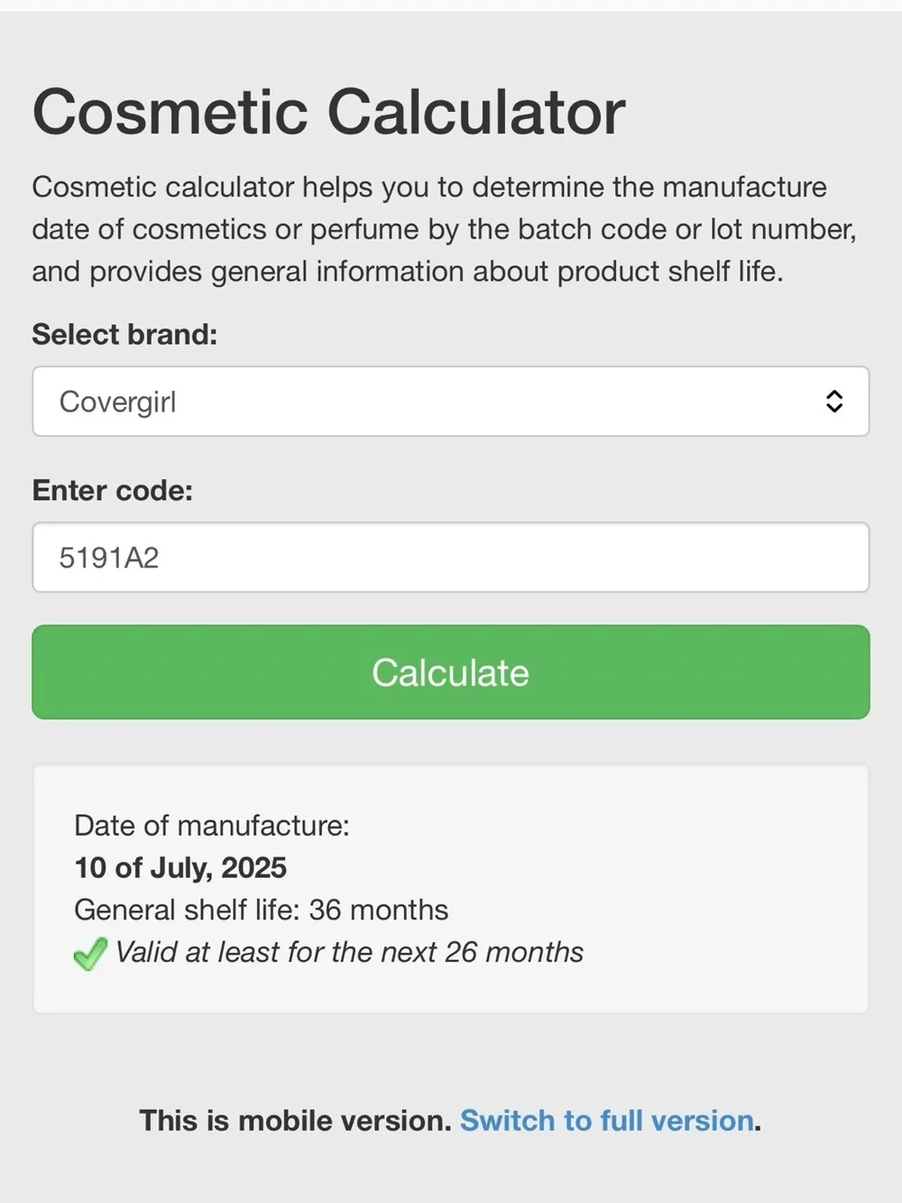Image resolution: width=902 pixels, height=1203 pixels.
Task: Click the Cosmetic Calculator heading
Action: point(328,112)
